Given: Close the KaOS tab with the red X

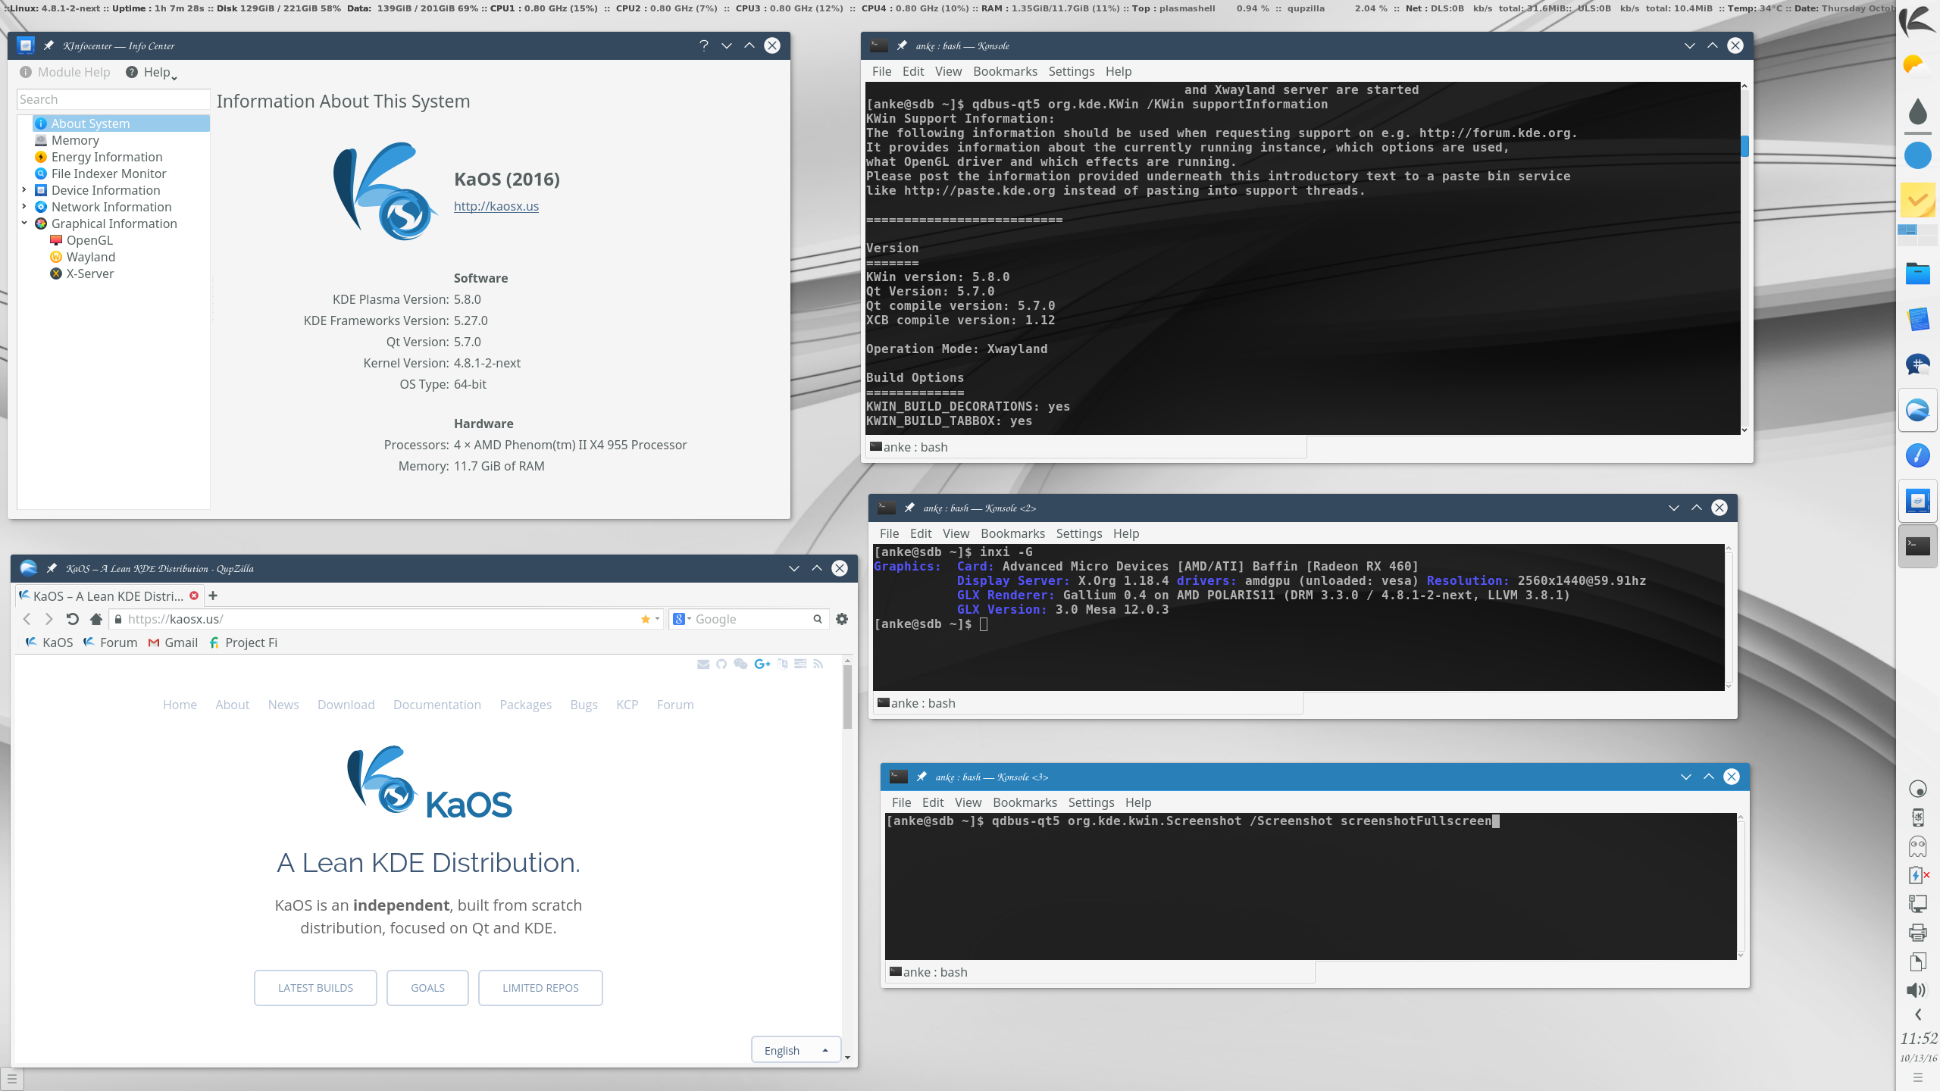Looking at the screenshot, I should pos(194,596).
